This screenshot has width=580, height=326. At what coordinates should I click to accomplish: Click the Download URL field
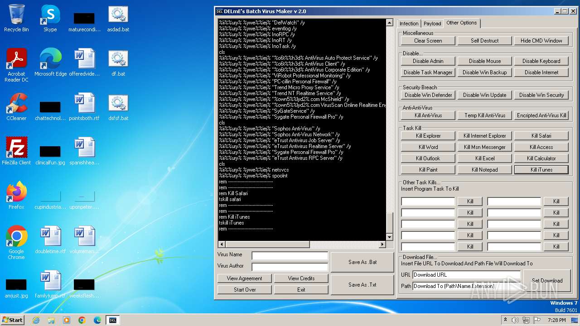point(467,275)
